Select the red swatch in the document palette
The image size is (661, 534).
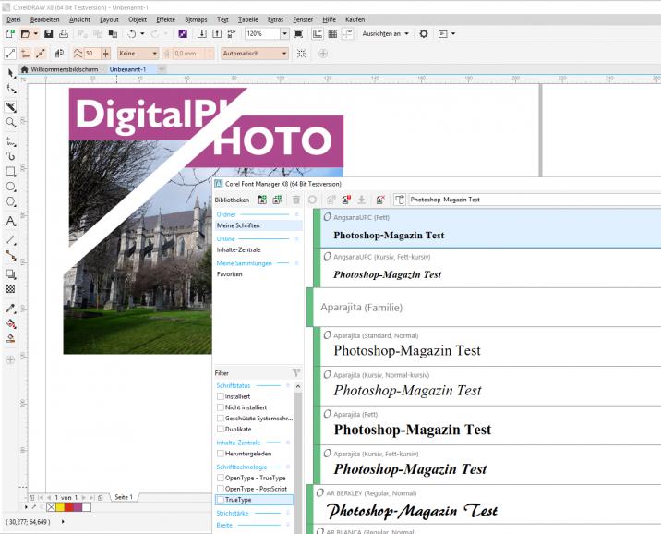click(x=68, y=507)
